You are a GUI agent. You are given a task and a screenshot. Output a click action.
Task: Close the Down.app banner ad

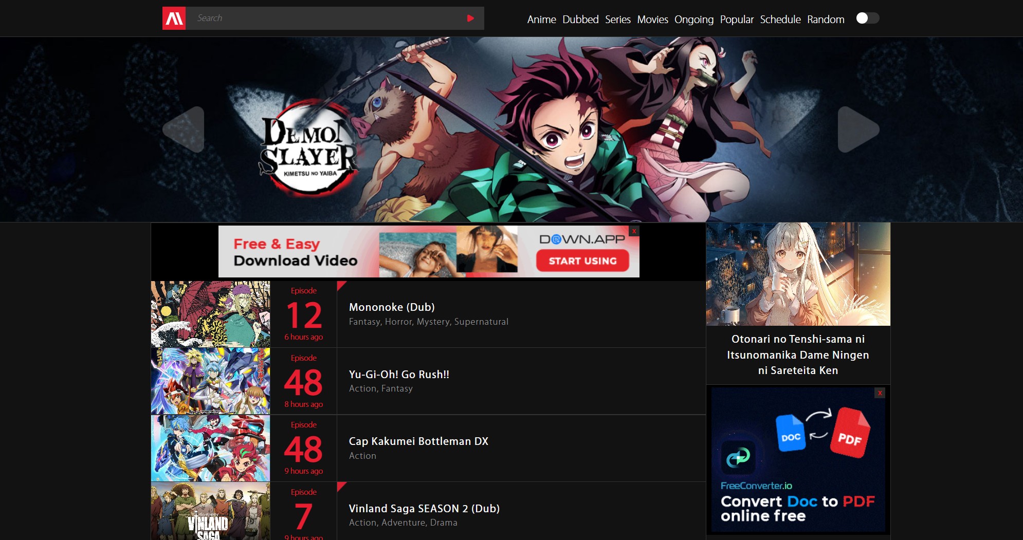[634, 231]
